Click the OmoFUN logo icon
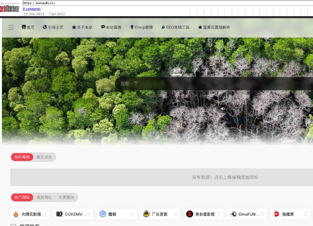Image resolution: width=313 pixels, height=226 pixels. 233,214
